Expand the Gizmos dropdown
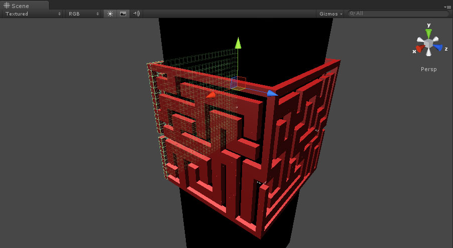The image size is (453, 248). (x=331, y=14)
